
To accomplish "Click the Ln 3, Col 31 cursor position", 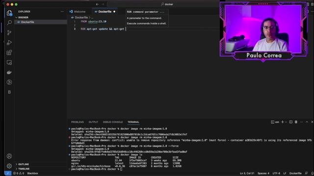I will (247, 173).
